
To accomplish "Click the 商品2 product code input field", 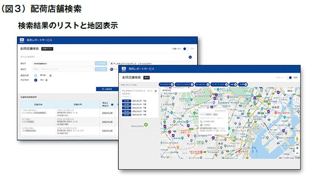I will point(63,69).
